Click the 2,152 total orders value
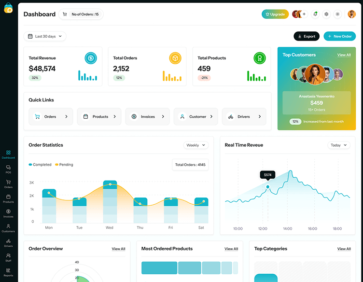This screenshot has height=282, width=363. 121,69
